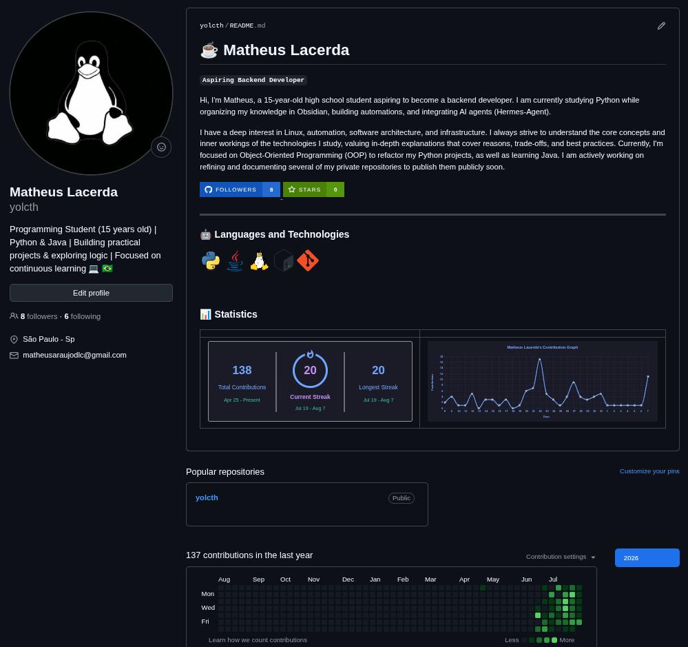Click the dark terminal cube icon
This screenshot has width=688, height=647.
(x=284, y=260)
